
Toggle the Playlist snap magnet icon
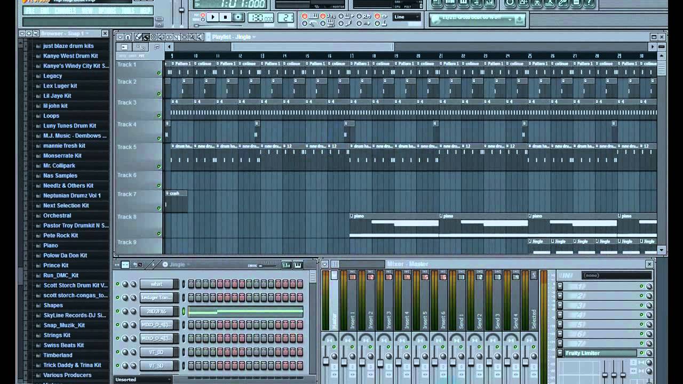click(x=128, y=37)
